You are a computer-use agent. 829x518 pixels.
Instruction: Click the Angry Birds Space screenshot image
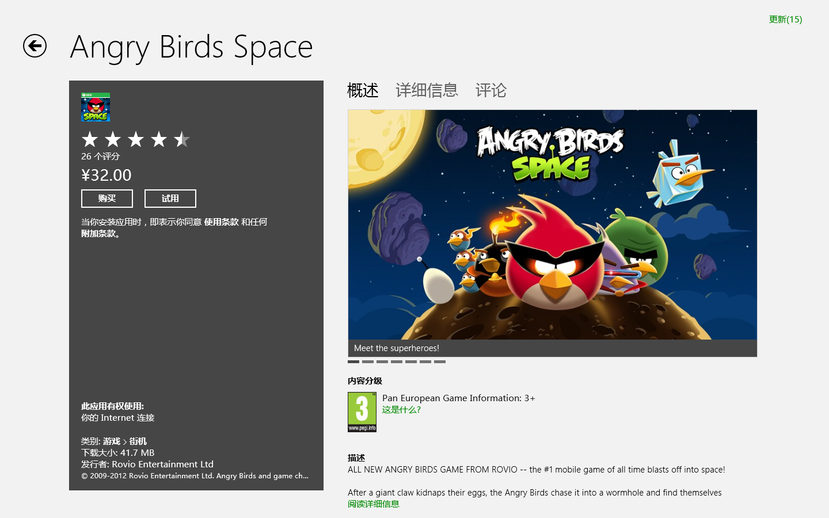click(552, 224)
